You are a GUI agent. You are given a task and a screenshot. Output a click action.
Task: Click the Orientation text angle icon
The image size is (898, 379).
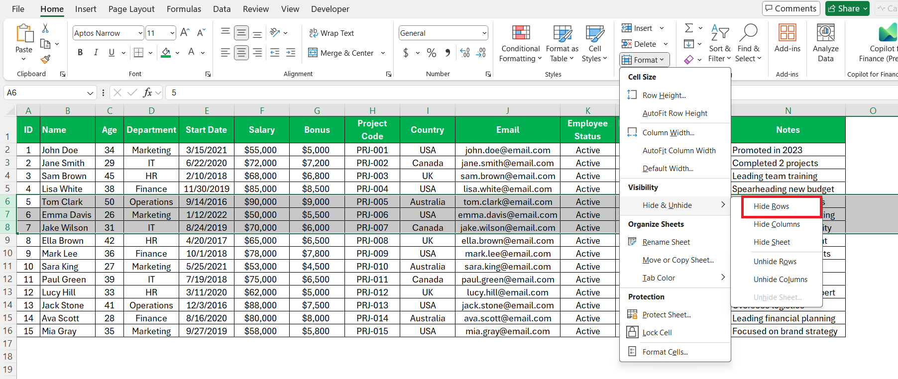[x=275, y=33]
